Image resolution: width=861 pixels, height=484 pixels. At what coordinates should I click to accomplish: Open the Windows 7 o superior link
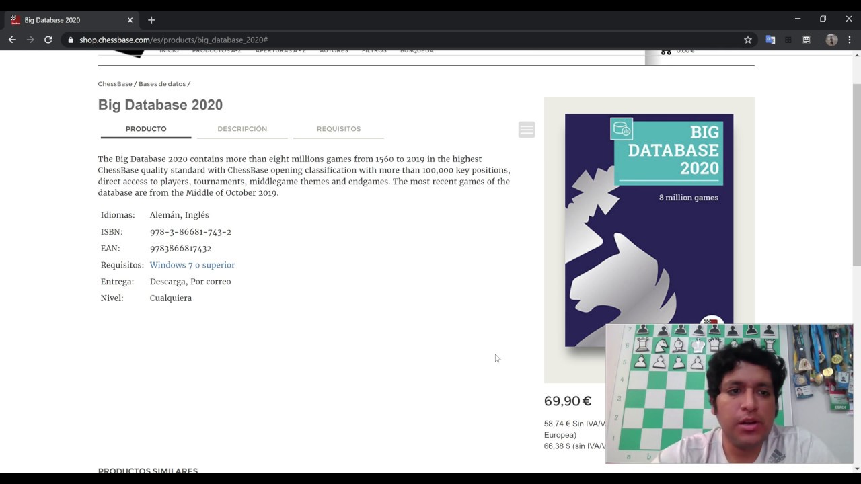[192, 265]
